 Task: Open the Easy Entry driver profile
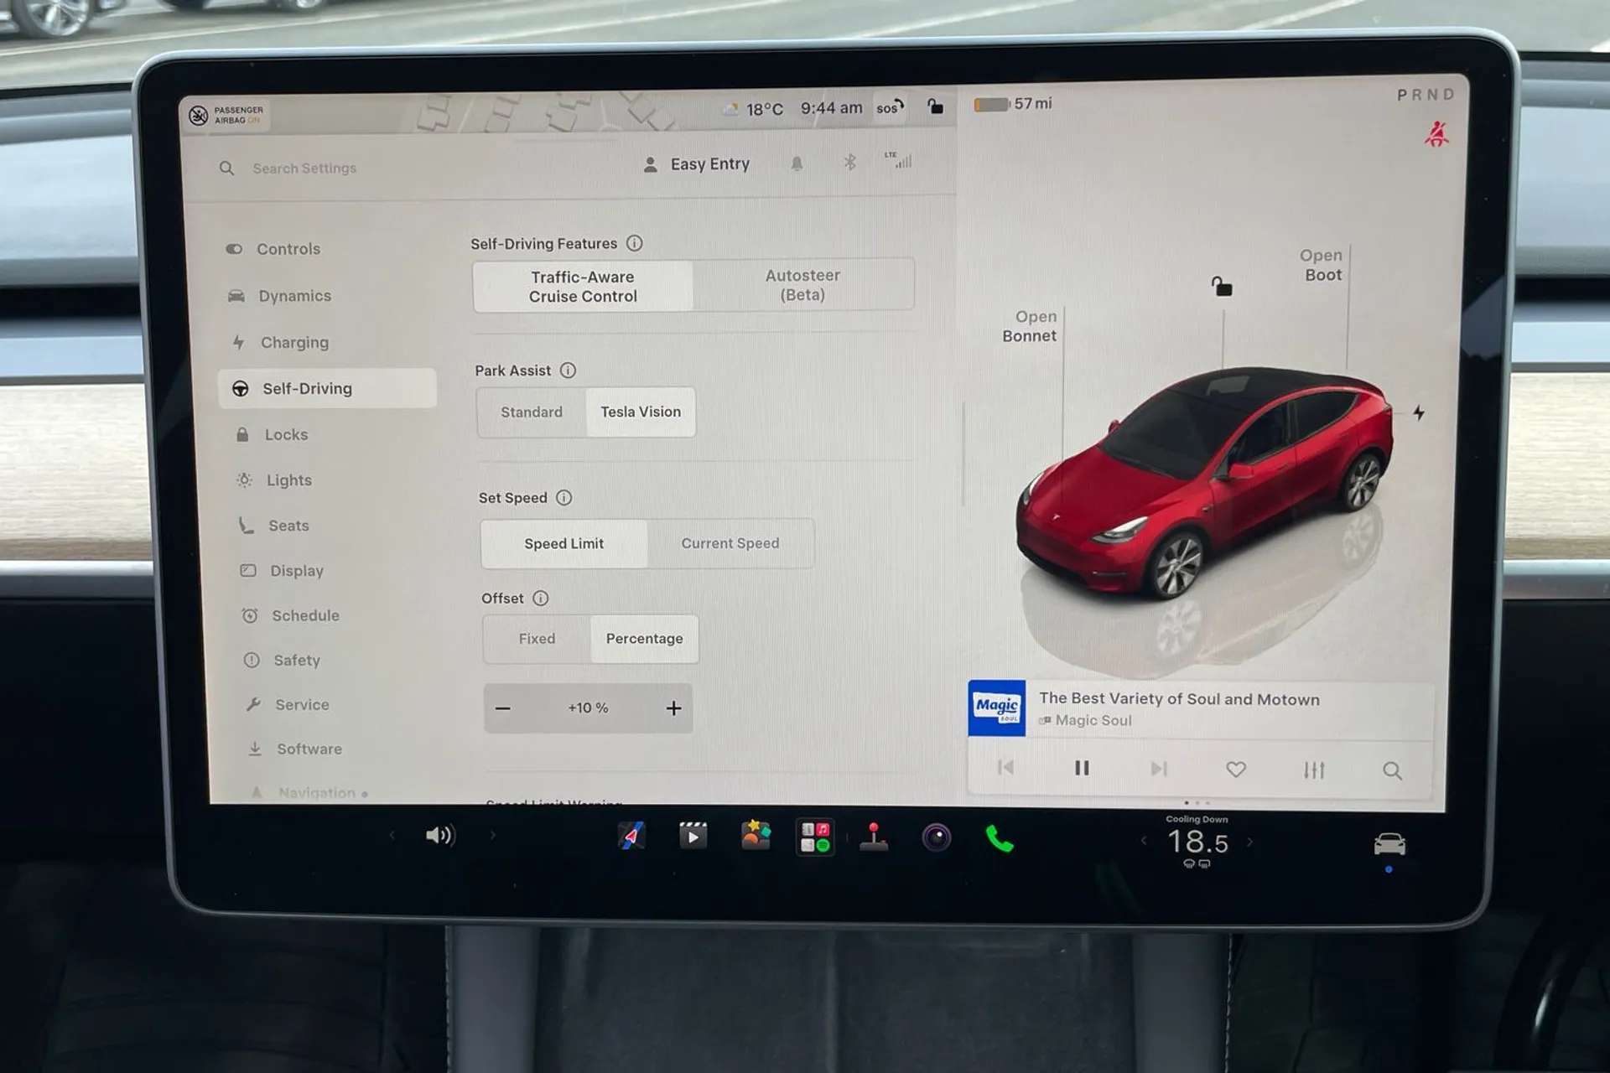pyautogui.click(x=696, y=164)
